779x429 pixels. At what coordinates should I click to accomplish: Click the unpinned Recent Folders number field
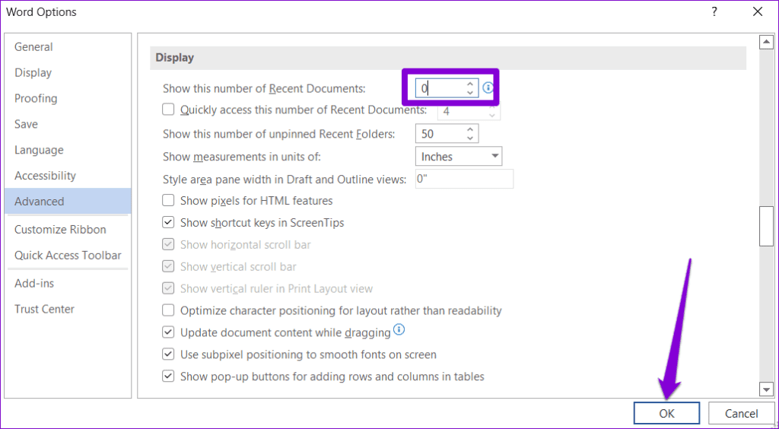tap(439, 134)
